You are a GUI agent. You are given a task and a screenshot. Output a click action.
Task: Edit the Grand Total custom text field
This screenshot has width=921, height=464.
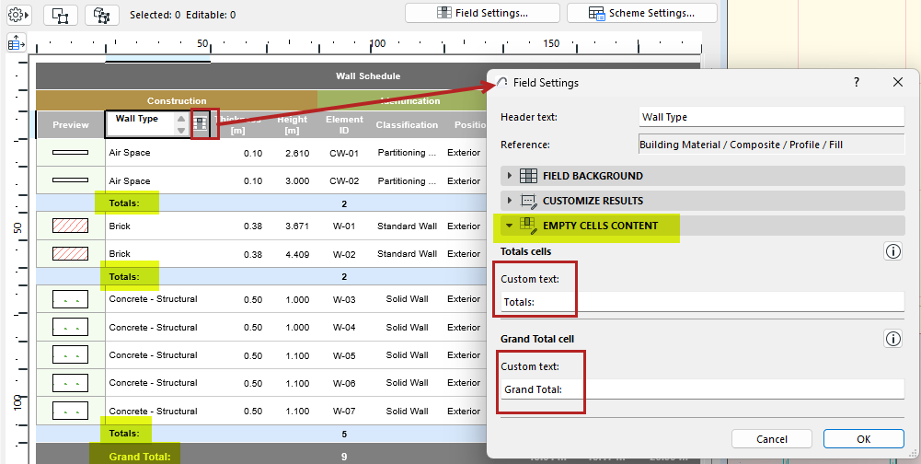[x=702, y=389]
